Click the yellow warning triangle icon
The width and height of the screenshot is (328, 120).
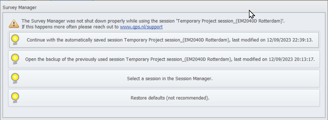click(14, 24)
